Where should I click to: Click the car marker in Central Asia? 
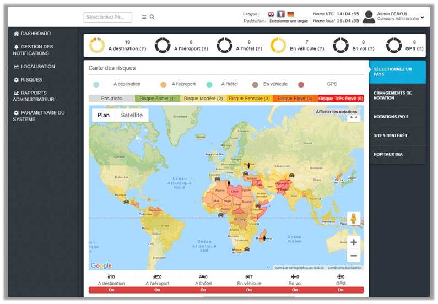point(291,175)
